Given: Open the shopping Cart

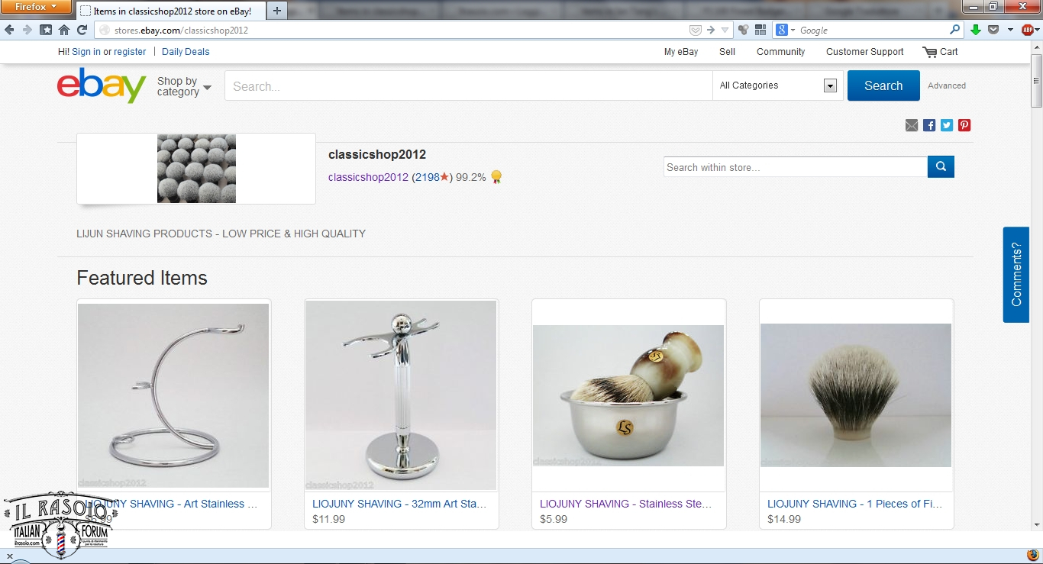Looking at the screenshot, I should 940,52.
